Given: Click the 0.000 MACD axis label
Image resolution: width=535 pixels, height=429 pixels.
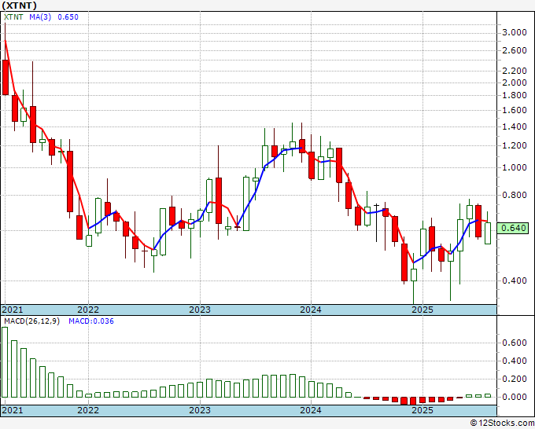Looking at the screenshot, I should 515,397.
